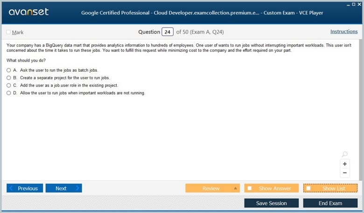Select answer A: run as batch jobs

pos(9,70)
